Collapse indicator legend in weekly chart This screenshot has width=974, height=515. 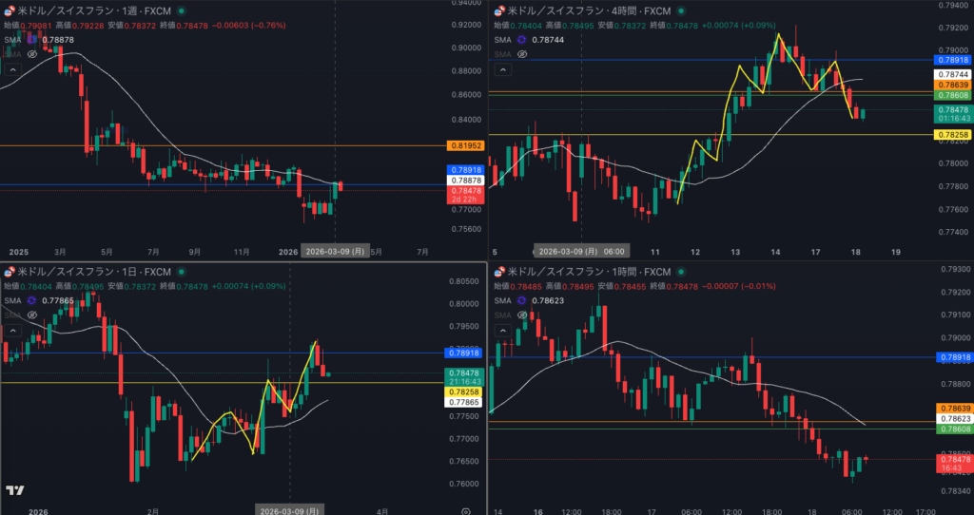pyautogui.click(x=12, y=70)
